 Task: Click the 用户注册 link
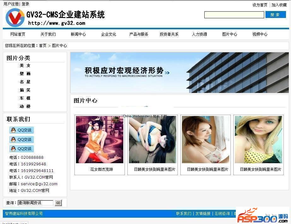pos(11,4)
